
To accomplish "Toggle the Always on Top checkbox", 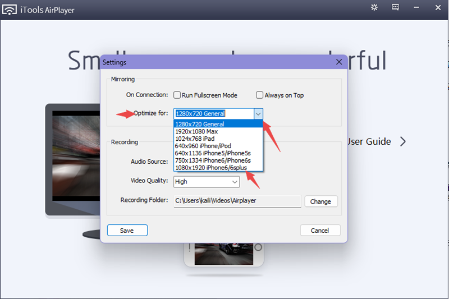I will pyautogui.click(x=260, y=95).
